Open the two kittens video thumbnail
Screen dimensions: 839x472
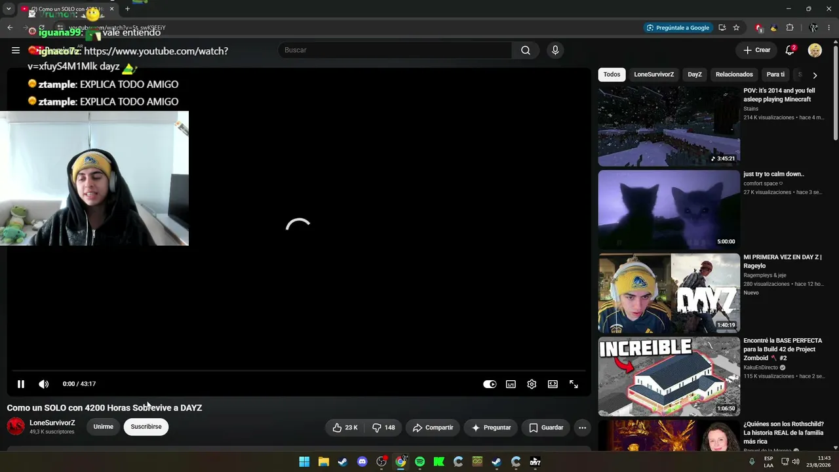pos(669,210)
